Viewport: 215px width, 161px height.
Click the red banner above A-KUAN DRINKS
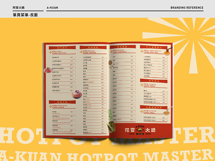click(x=154, y=81)
